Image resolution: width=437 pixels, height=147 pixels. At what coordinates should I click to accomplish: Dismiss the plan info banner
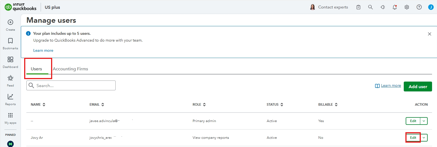(x=429, y=34)
